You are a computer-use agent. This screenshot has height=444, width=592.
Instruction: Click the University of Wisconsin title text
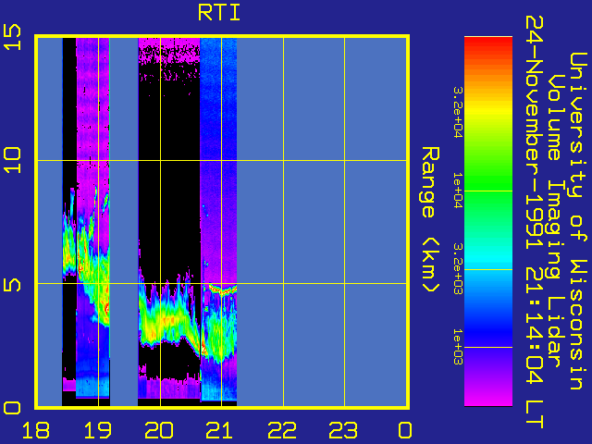[x=577, y=221]
